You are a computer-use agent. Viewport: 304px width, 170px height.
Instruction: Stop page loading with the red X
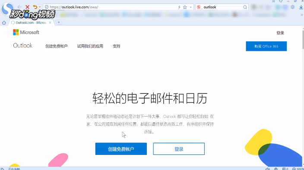(x=27, y=7)
